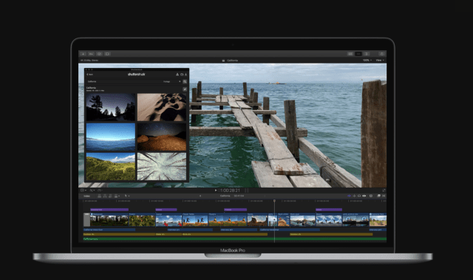
Task: Click the playhead marker on timeline ruler
Action: (x=274, y=201)
